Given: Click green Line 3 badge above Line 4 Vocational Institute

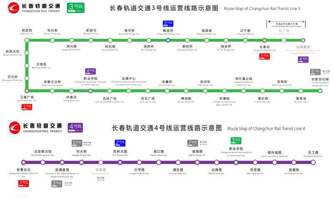Looking at the screenshot, I should (x=236, y=141).
